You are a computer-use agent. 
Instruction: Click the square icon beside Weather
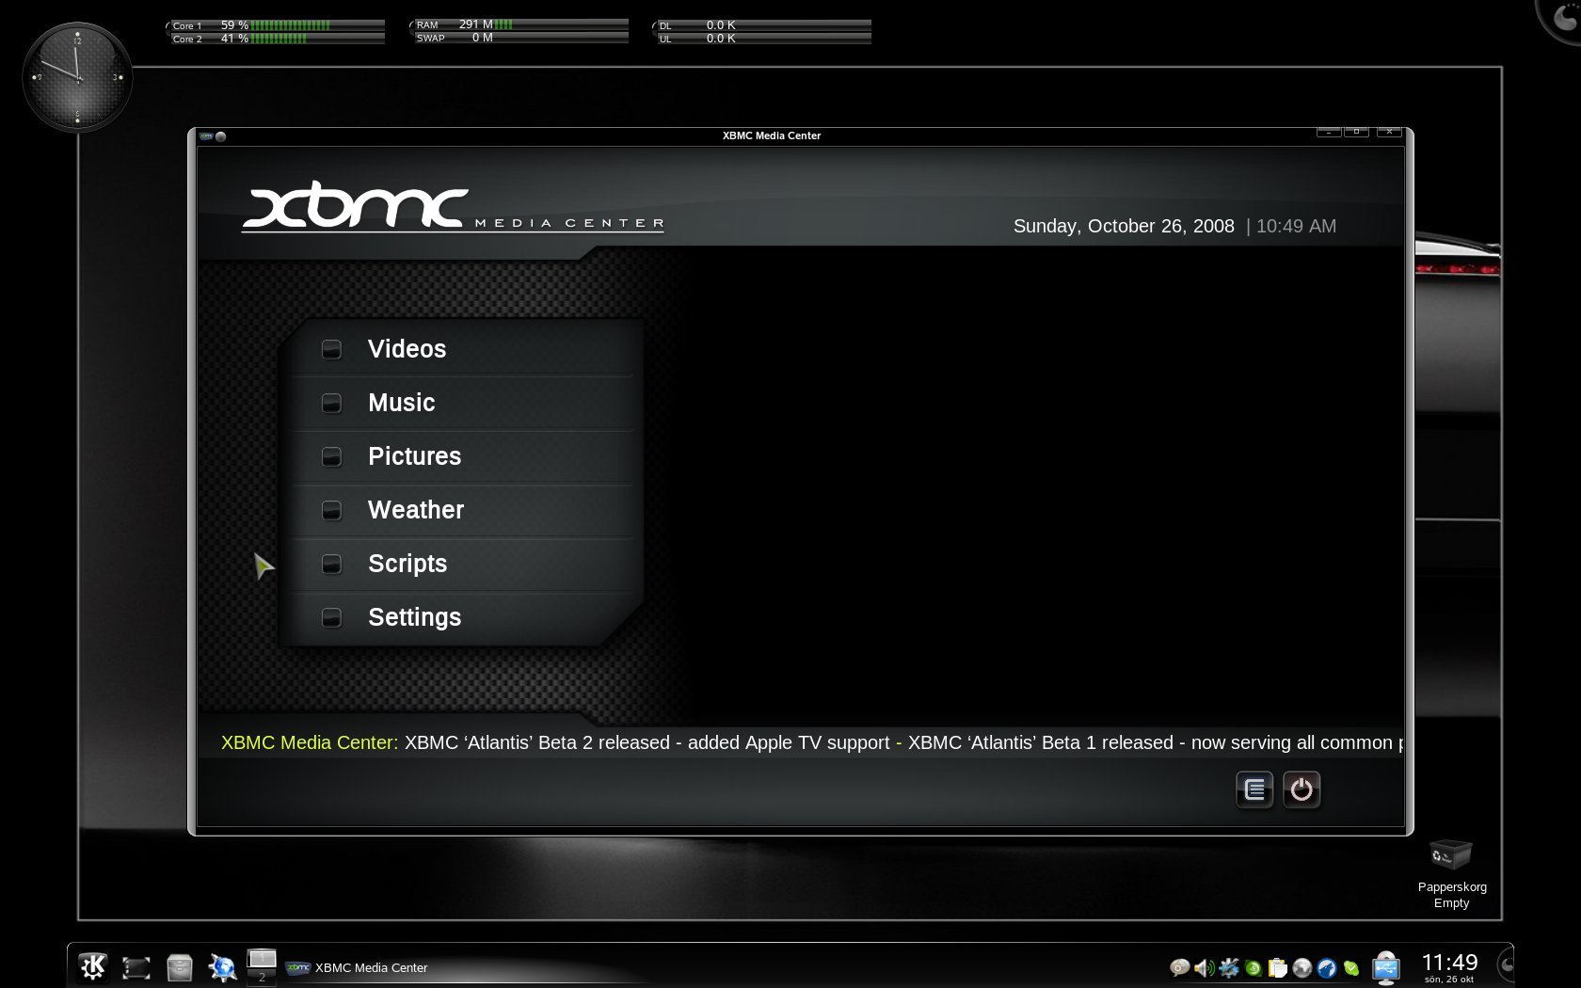pos(331,510)
